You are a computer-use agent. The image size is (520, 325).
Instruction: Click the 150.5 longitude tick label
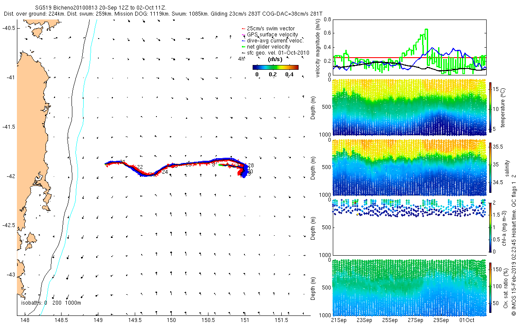(x=208, y=320)
